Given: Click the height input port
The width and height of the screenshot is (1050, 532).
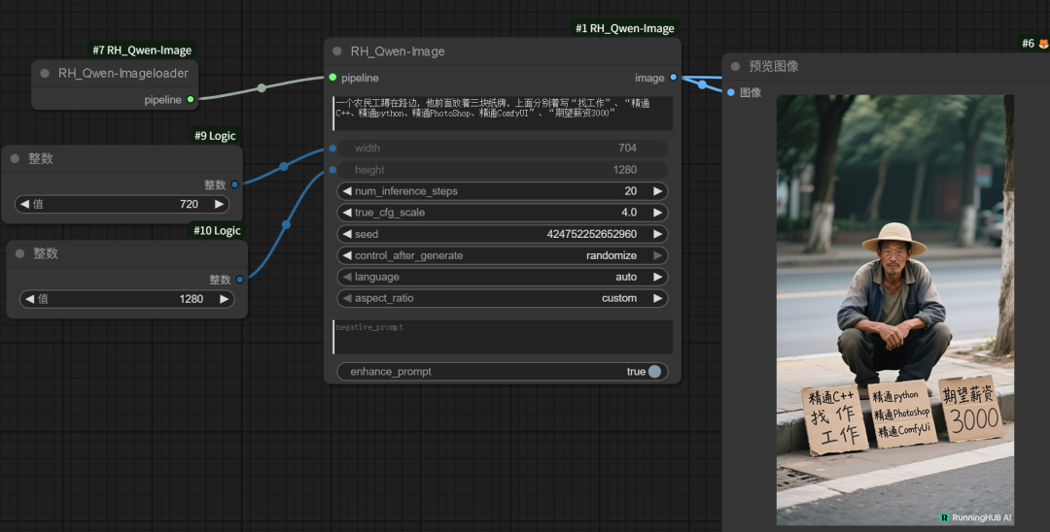Looking at the screenshot, I should coord(332,170).
